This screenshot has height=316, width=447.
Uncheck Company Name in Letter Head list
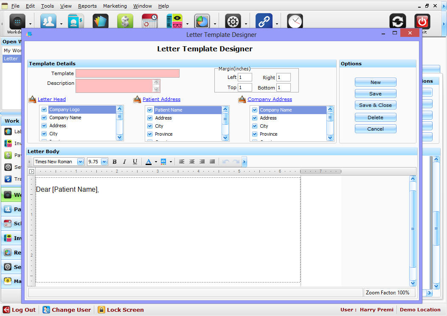pos(44,117)
